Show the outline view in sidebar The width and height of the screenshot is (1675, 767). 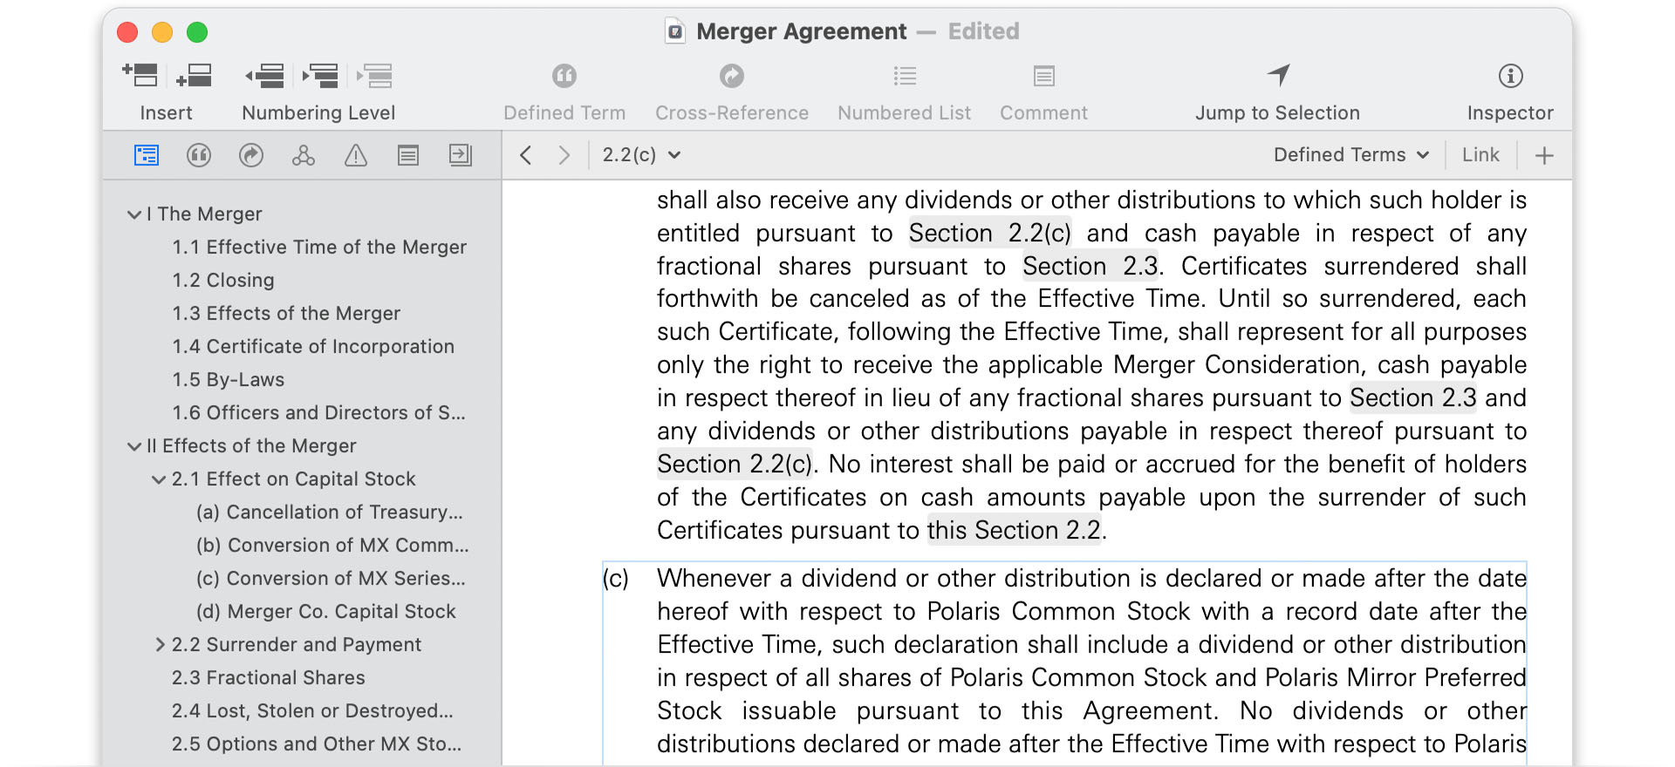tap(147, 155)
